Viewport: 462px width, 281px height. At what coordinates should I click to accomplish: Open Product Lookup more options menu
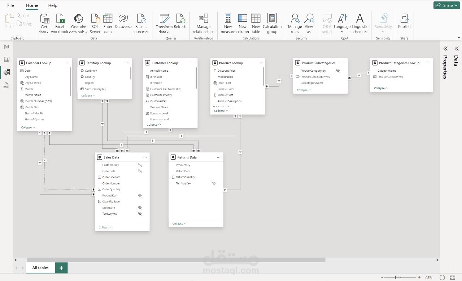[260, 63]
